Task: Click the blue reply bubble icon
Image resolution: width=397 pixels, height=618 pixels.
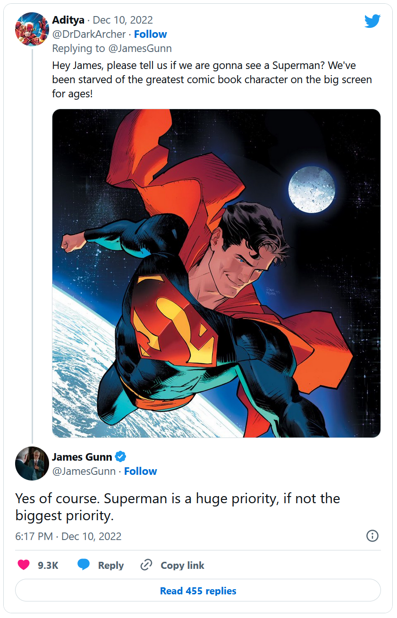Action: pos(84,565)
